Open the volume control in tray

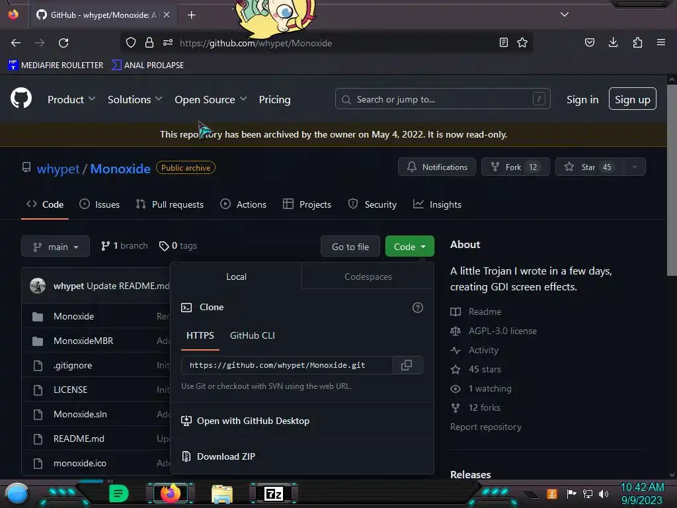(x=604, y=493)
